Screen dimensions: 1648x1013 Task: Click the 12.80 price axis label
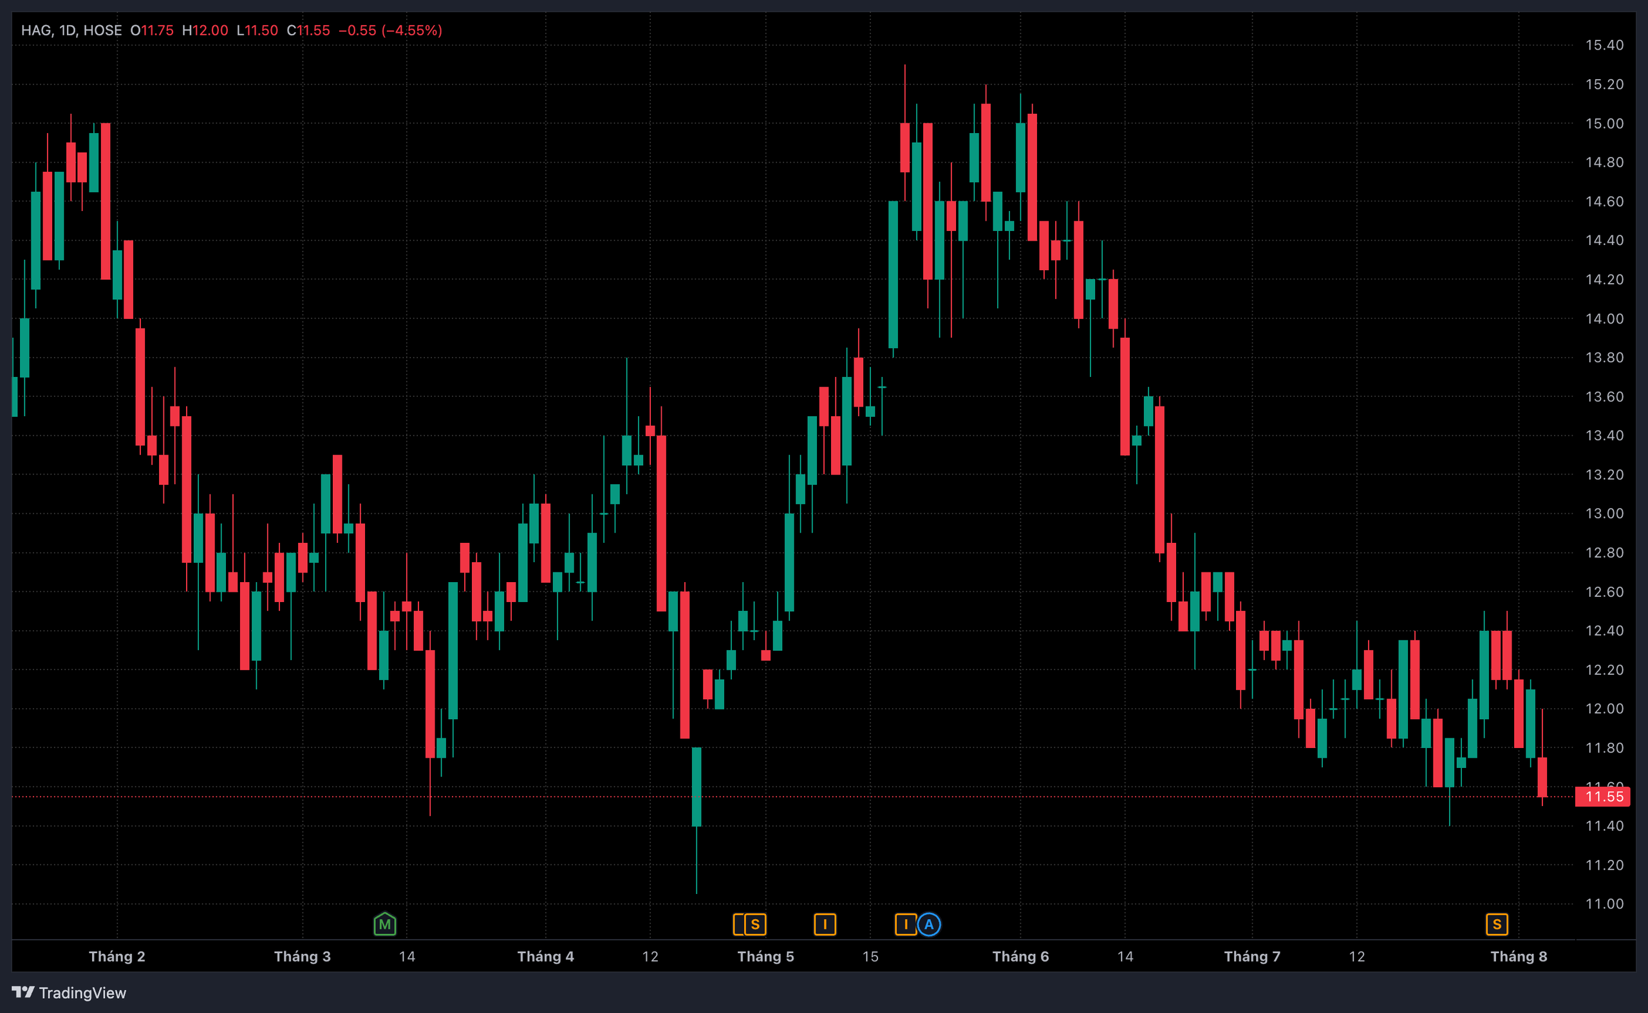pyautogui.click(x=1604, y=552)
